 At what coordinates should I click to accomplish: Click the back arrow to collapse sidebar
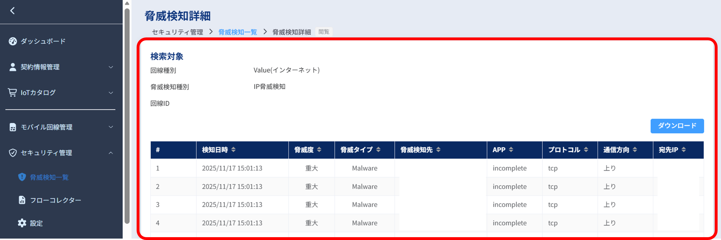pos(12,11)
